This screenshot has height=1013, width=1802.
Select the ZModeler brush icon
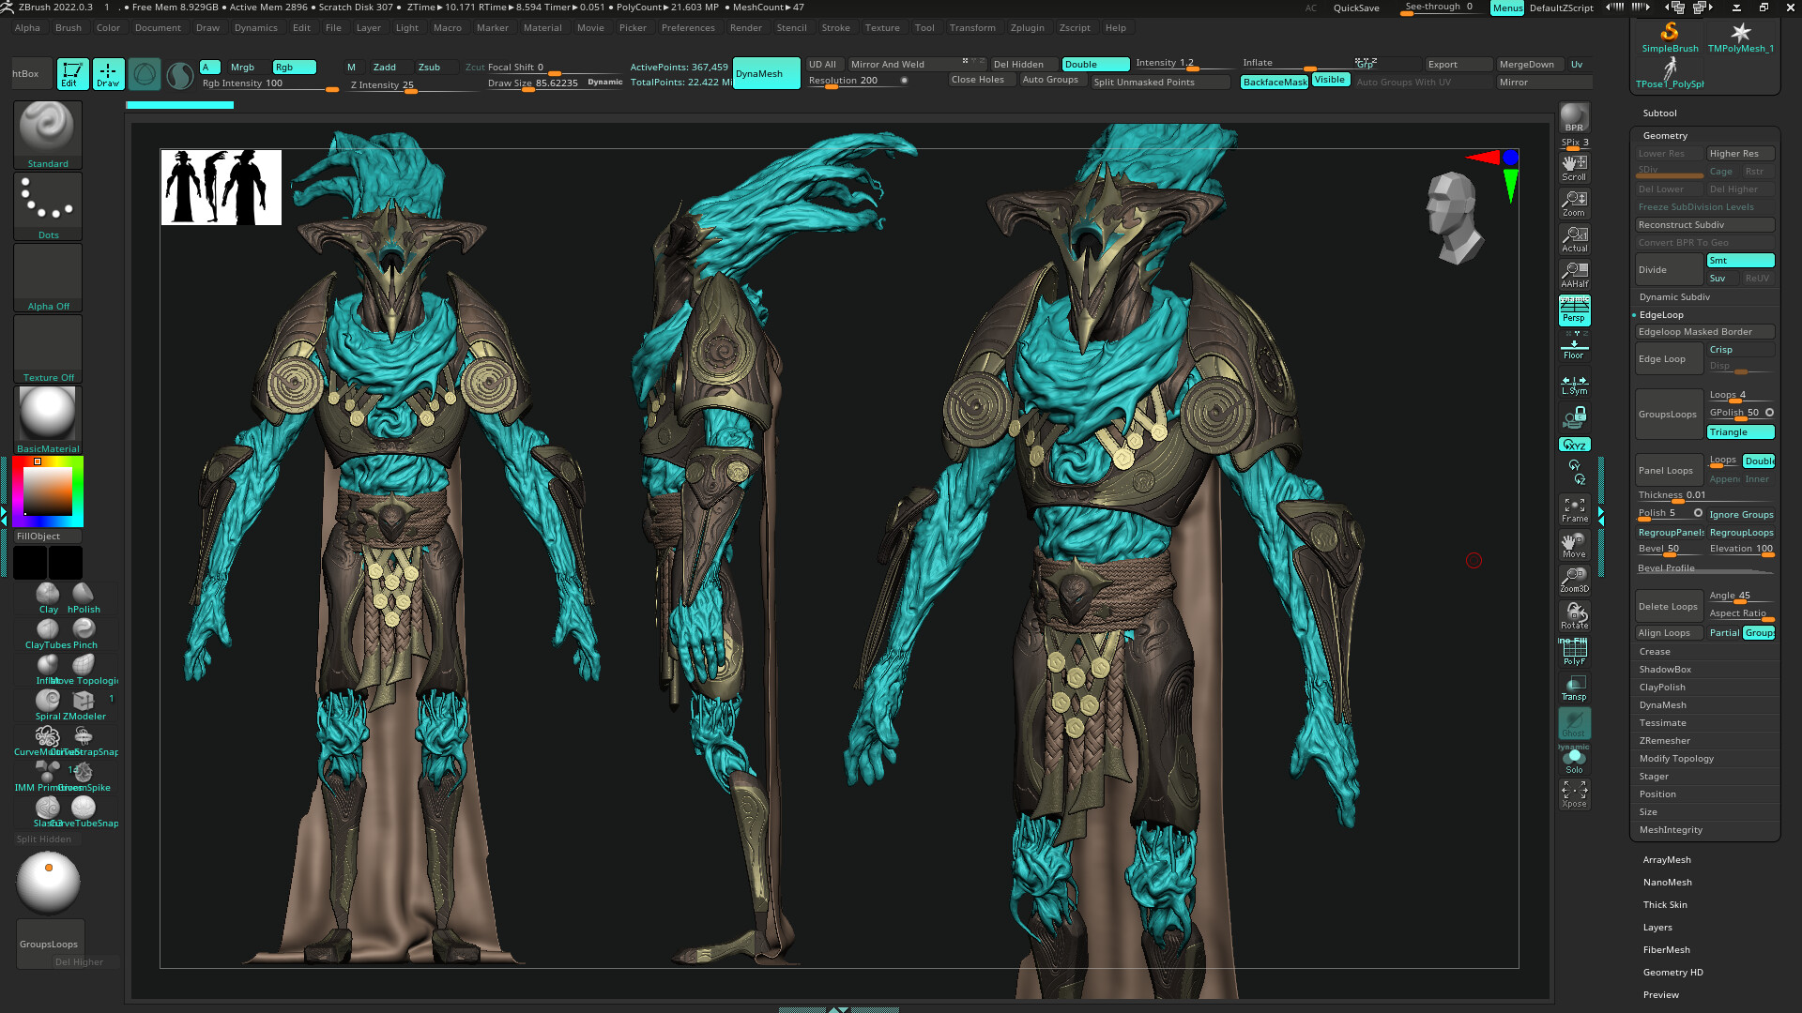84,702
